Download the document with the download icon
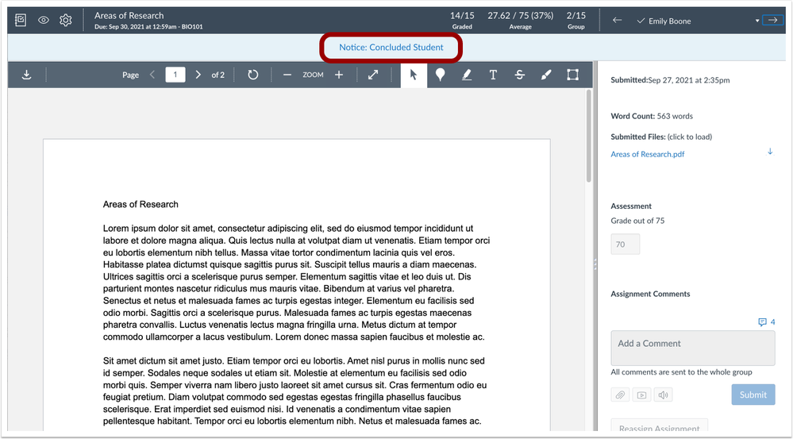The image size is (793, 439). (x=26, y=75)
